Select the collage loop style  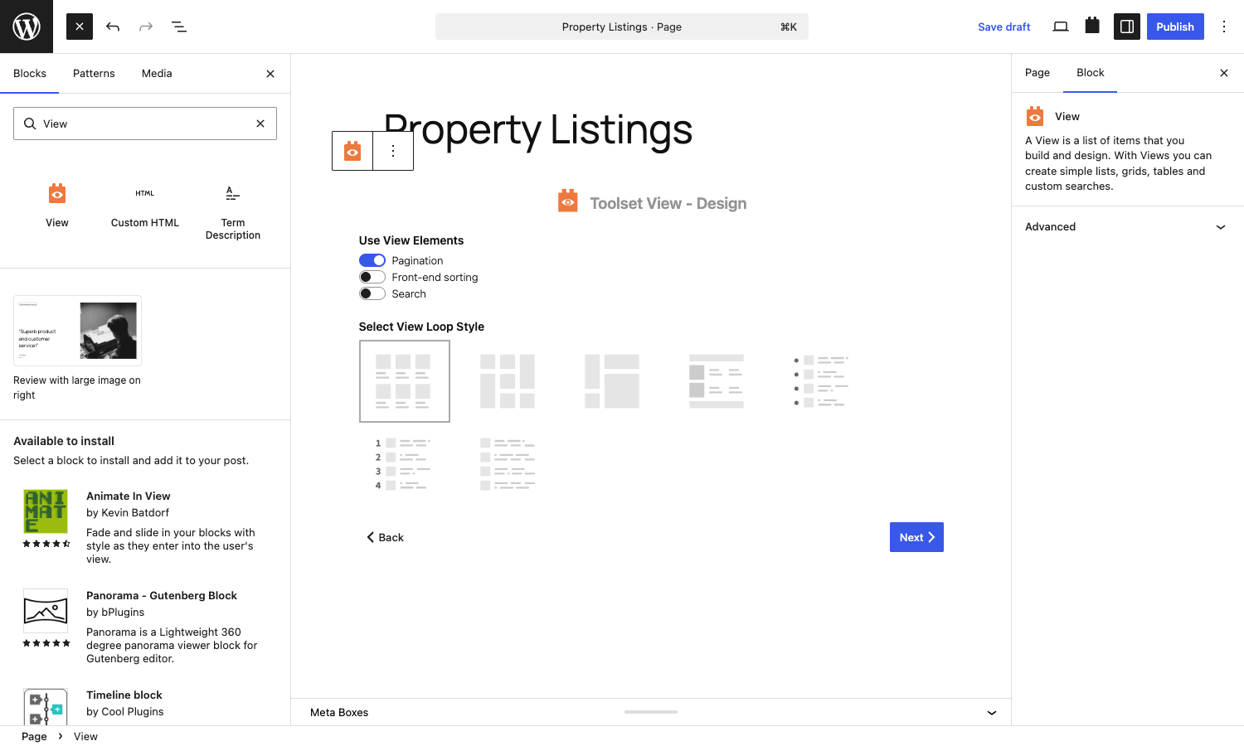612,381
